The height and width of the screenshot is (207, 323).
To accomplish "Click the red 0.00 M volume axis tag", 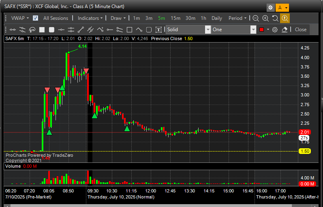I will [307, 184].
